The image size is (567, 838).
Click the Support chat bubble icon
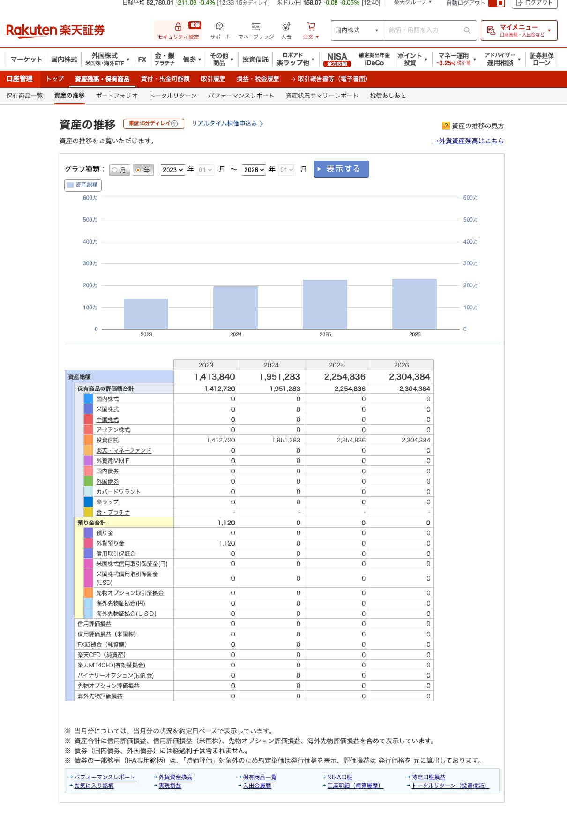coord(220,27)
